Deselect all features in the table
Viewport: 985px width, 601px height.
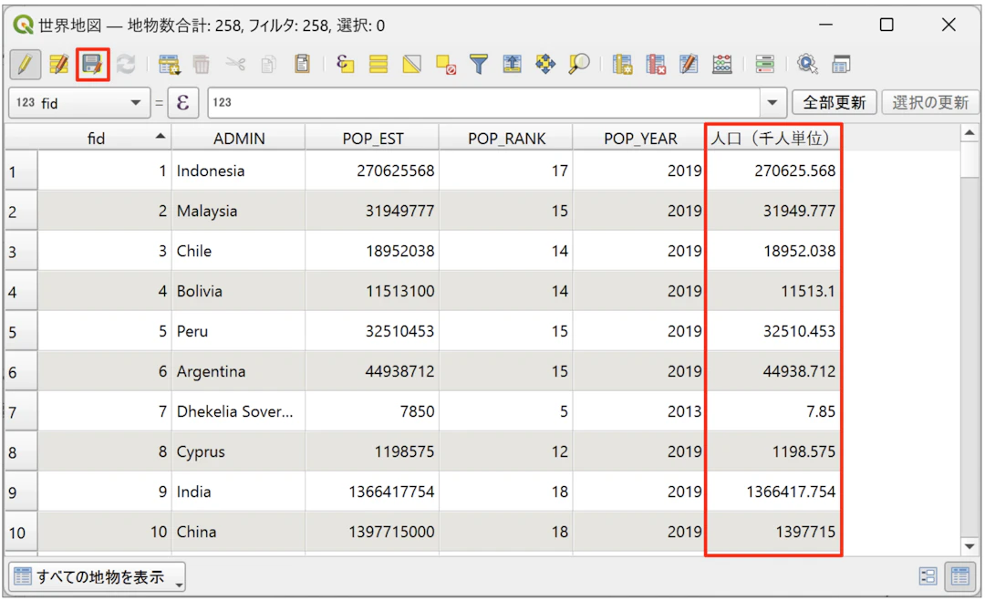pos(446,64)
